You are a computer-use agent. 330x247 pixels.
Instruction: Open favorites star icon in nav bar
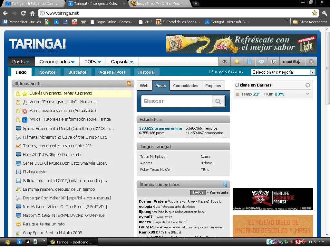[237, 61]
